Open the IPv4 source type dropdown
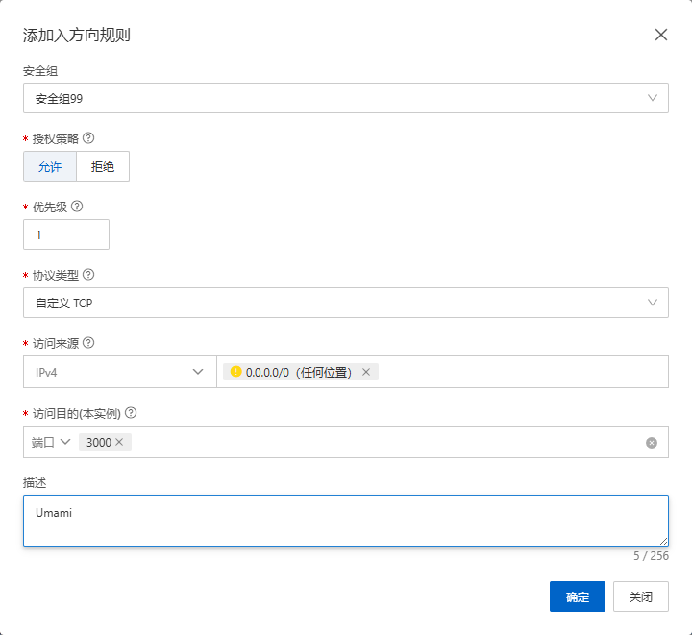 coord(119,372)
